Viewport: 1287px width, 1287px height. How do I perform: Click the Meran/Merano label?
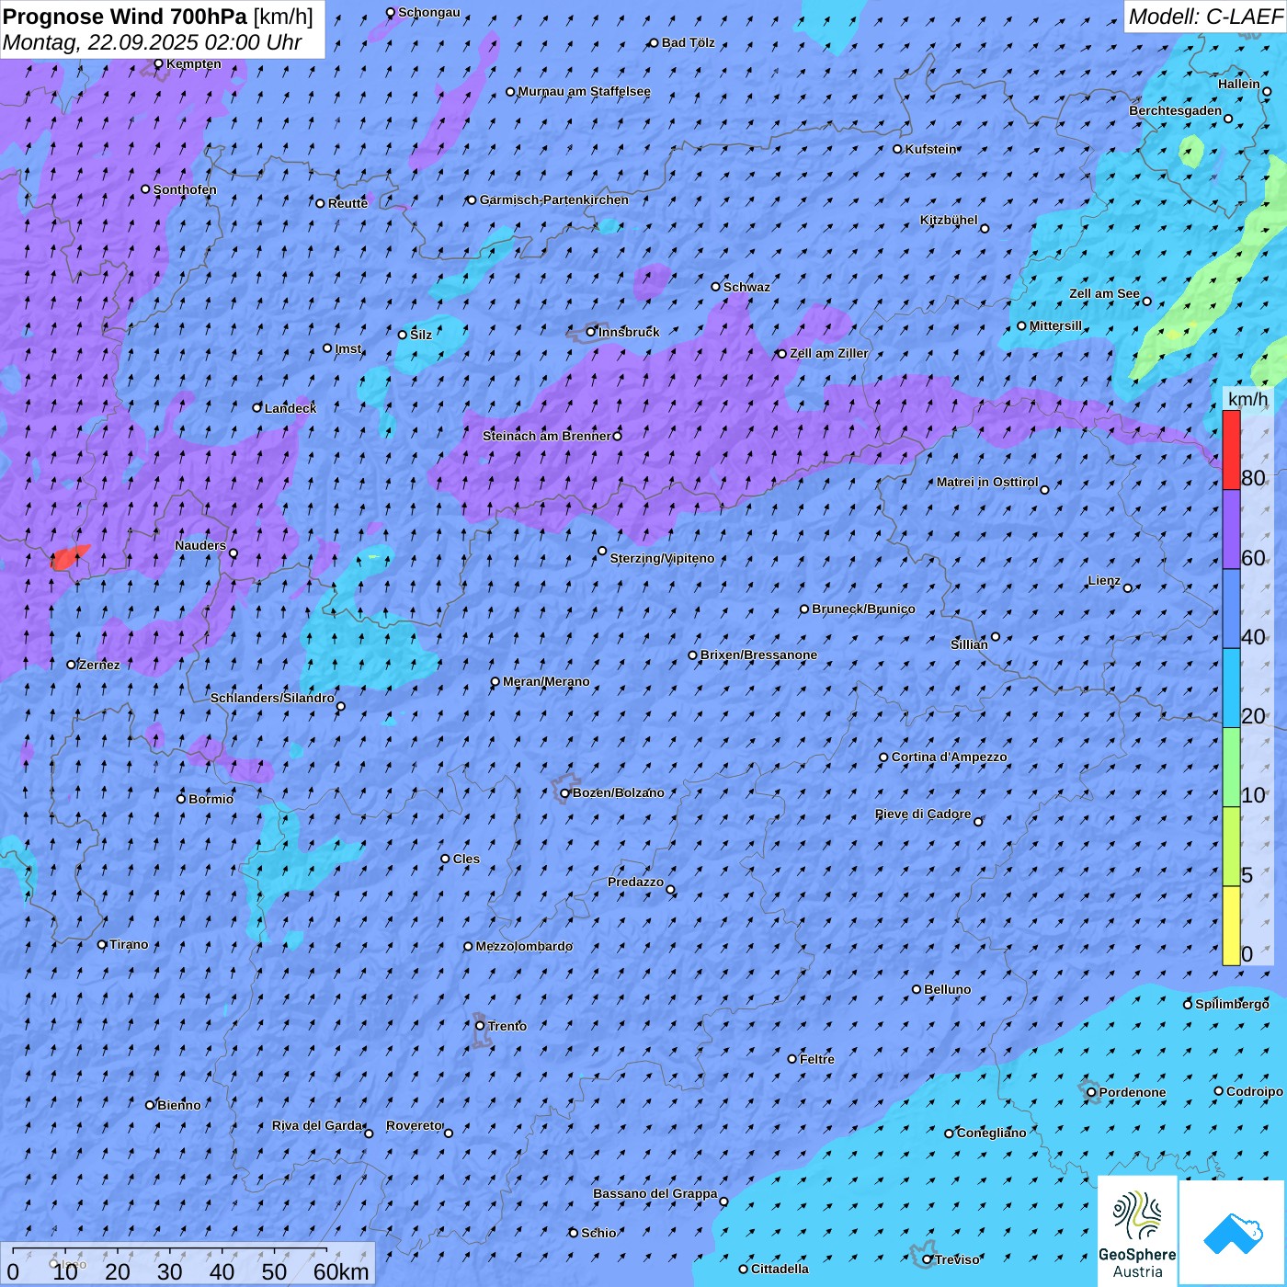[x=546, y=681]
